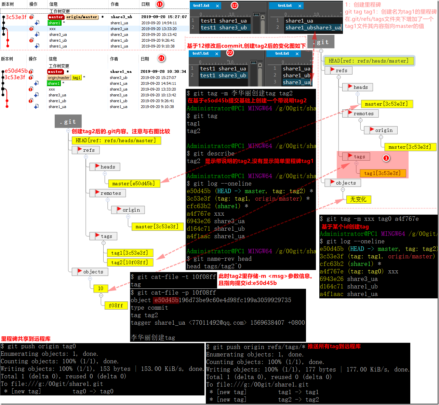The width and height of the screenshot is (439, 405).
Task: Click added-file plus icon in top log's 10:13:42 row
Action: (x=37, y=35)
